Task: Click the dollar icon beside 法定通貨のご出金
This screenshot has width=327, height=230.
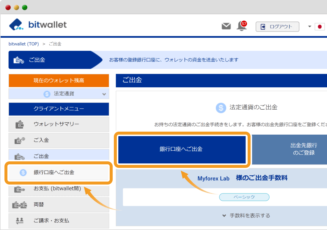Action: point(221,108)
